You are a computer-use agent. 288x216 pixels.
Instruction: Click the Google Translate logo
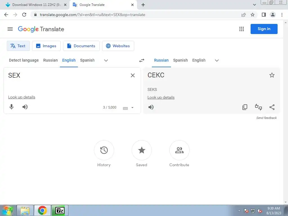pos(41,29)
